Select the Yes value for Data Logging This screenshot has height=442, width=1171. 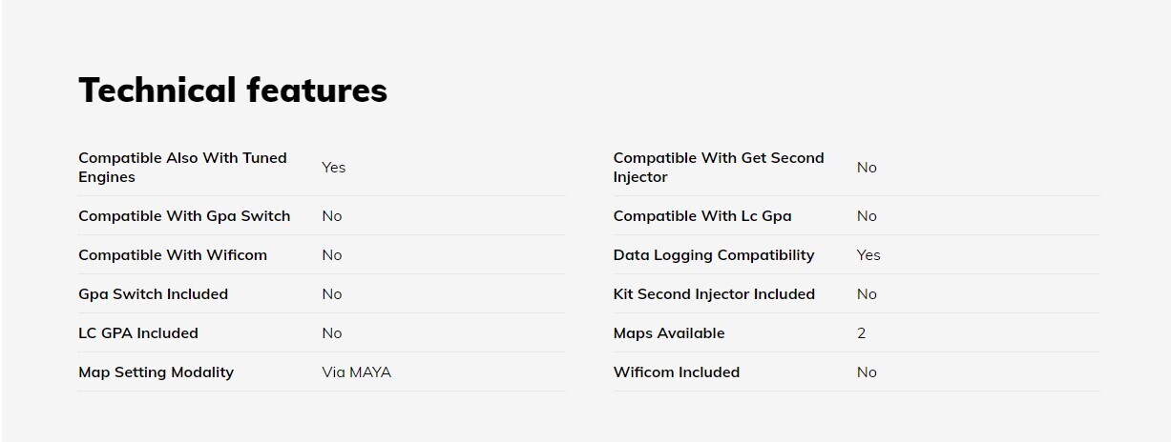pos(868,255)
